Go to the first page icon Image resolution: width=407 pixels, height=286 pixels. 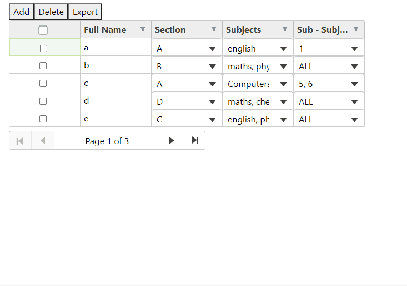tap(20, 140)
